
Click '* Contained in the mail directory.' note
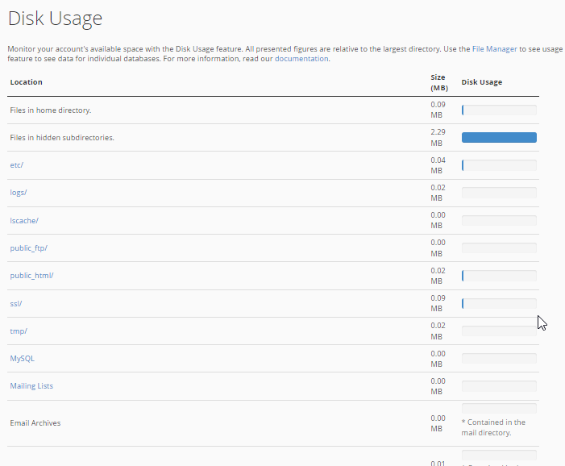click(x=493, y=427)
